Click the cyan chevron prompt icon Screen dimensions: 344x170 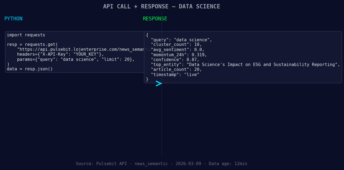pyautogui.click(x=159, y=84)
